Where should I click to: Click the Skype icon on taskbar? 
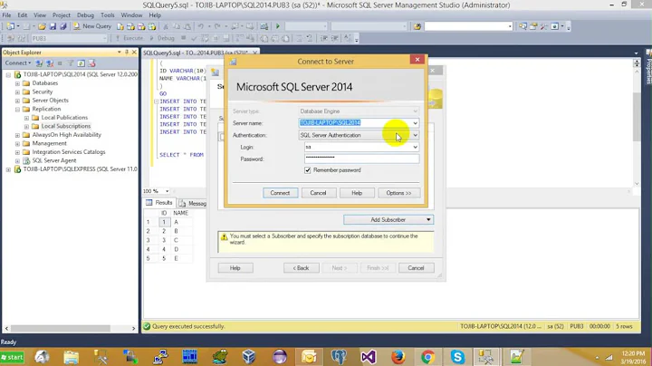point(457,357)
